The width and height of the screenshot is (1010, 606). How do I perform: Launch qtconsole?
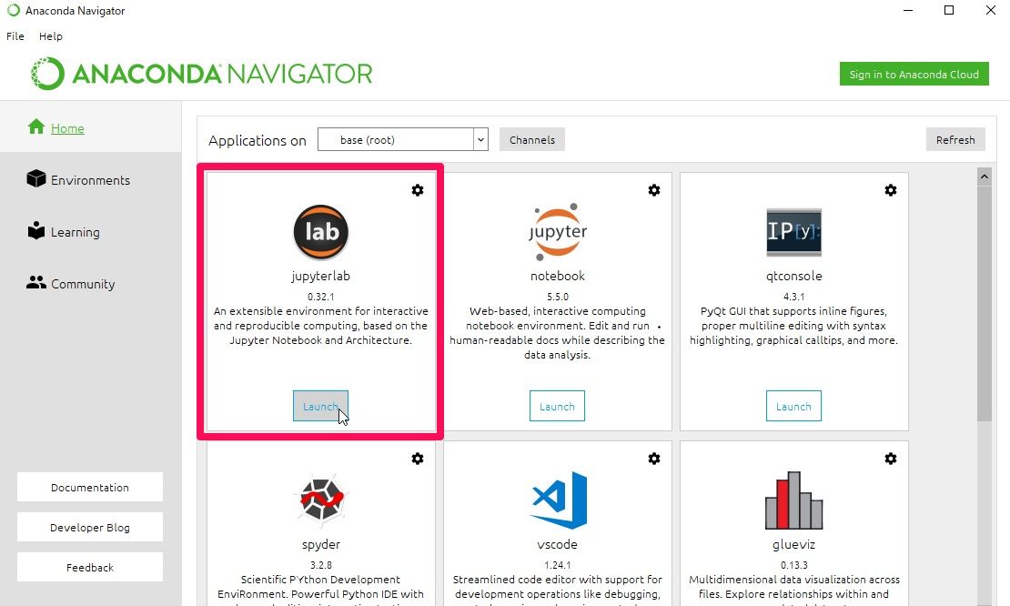pos(793,407)
